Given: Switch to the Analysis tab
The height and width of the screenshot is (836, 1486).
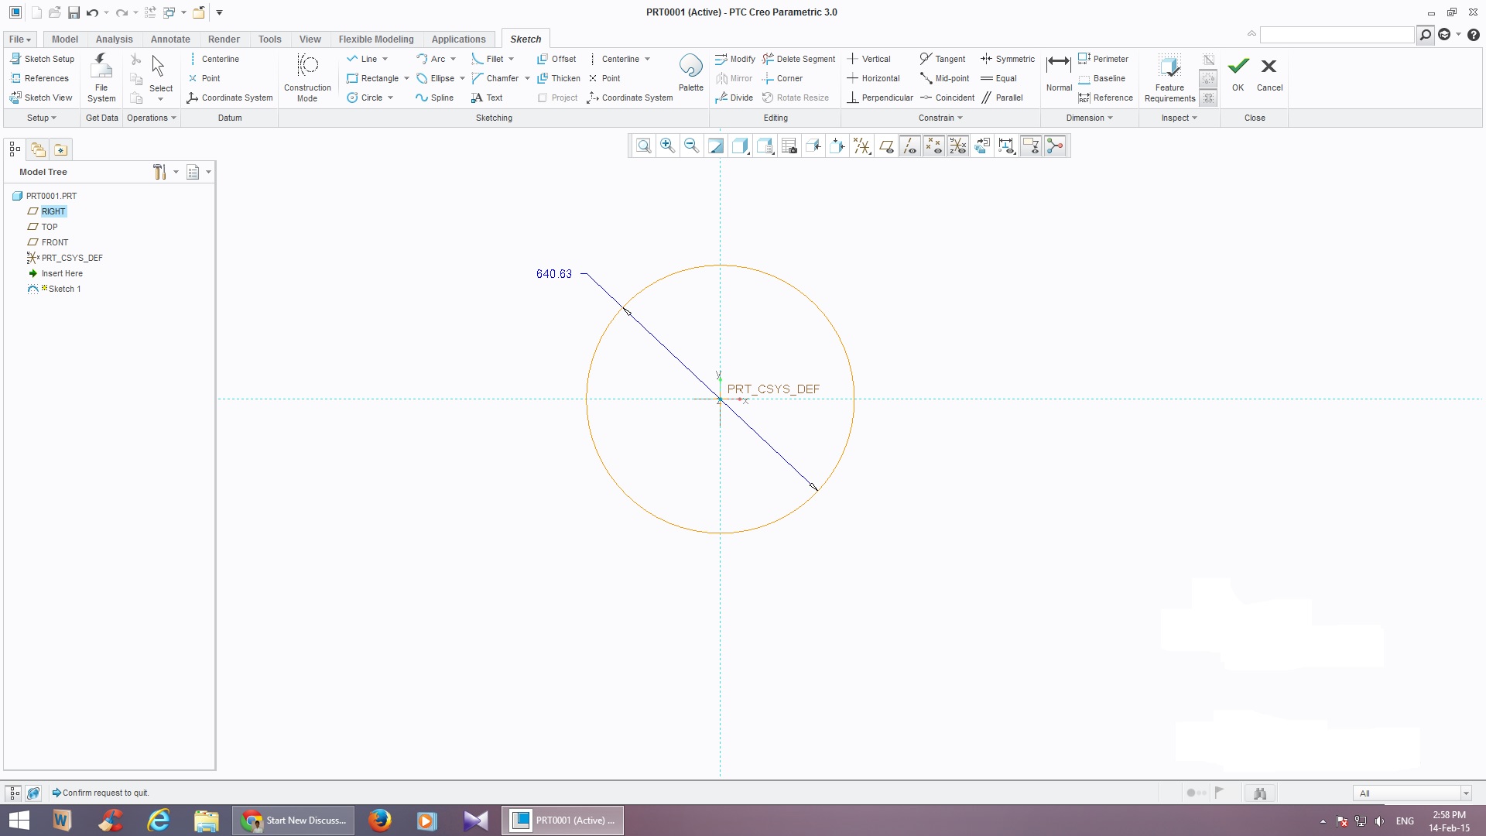Looking at the screenshot, I should coord(114,39).
